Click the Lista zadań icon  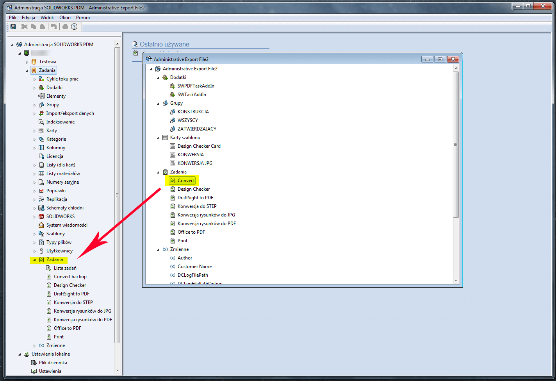point(49,268)
